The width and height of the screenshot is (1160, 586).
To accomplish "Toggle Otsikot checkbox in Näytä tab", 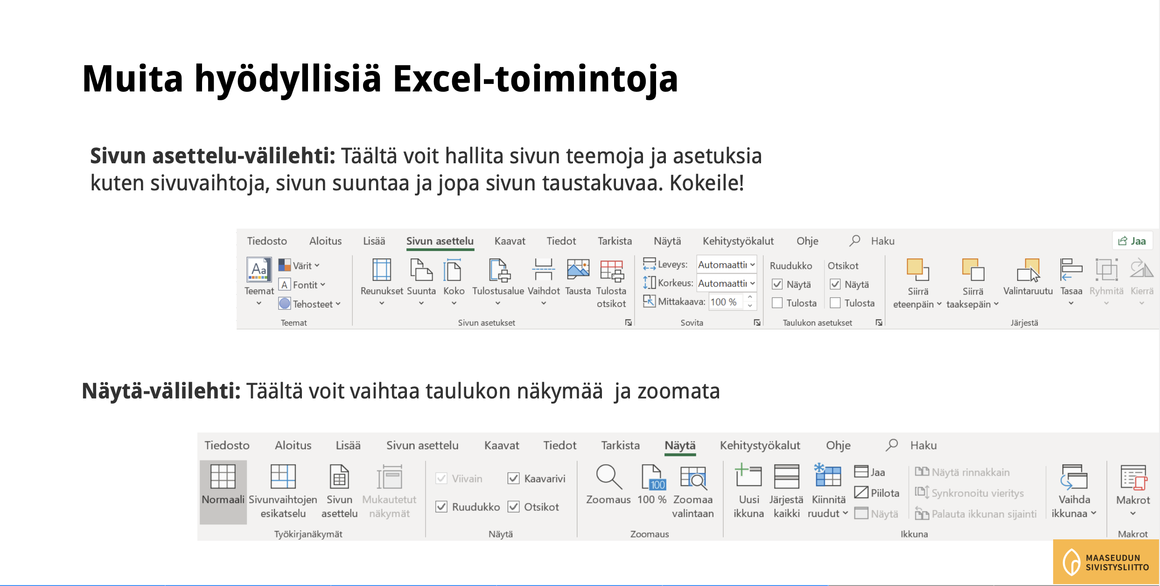I will pyautogui.click(x=513, y=507).
